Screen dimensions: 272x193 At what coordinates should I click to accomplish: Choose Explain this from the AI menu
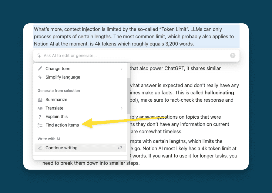click(x=57, y=117)
